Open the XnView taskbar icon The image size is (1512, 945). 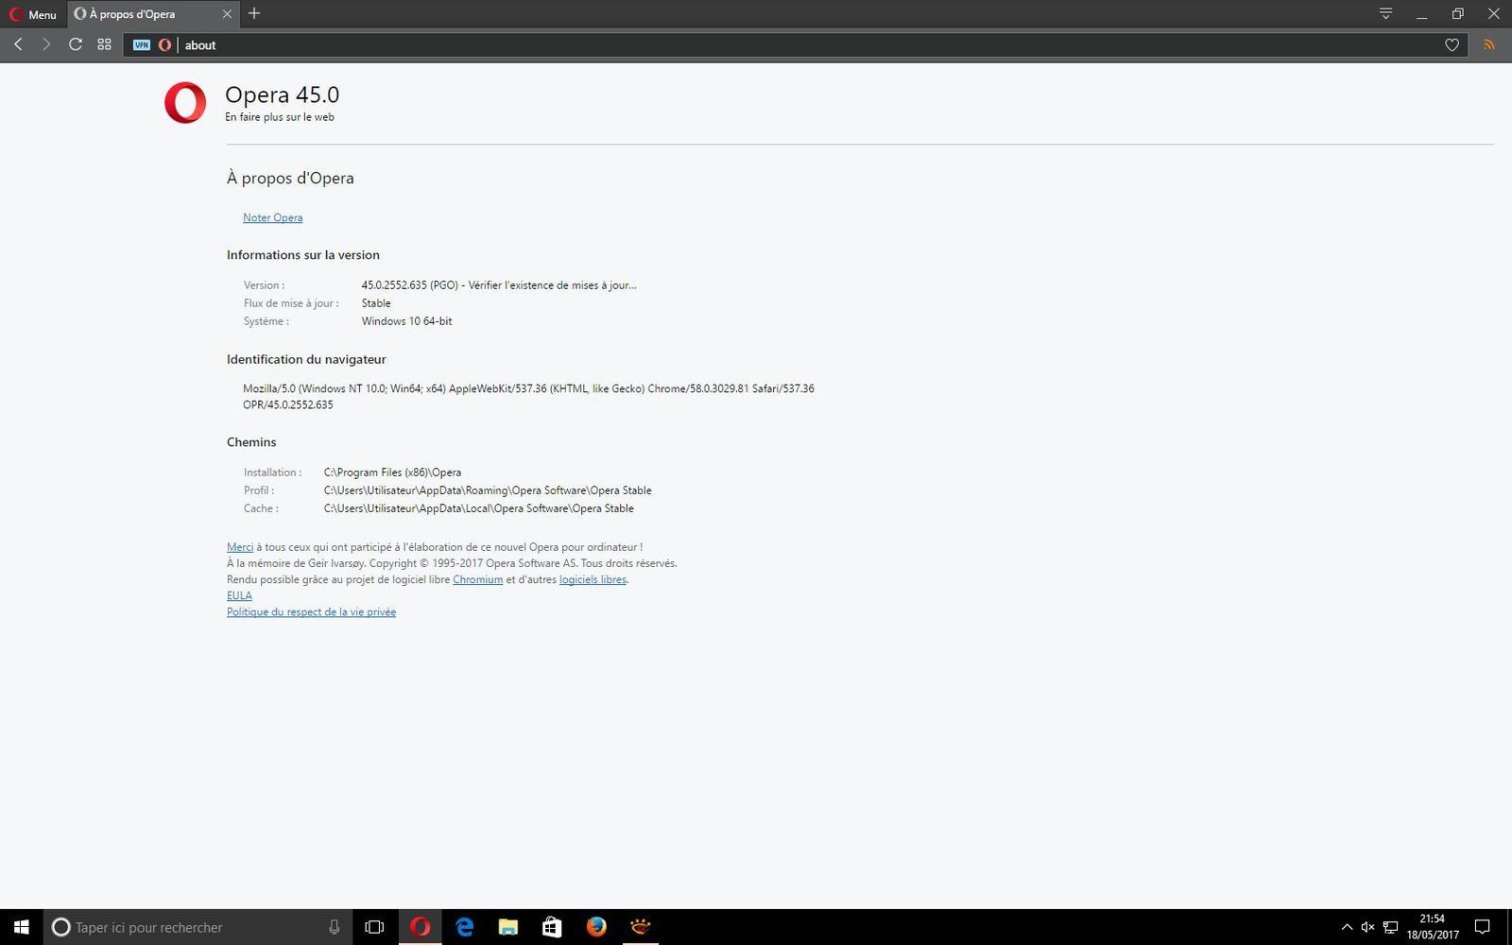(640, 927)
